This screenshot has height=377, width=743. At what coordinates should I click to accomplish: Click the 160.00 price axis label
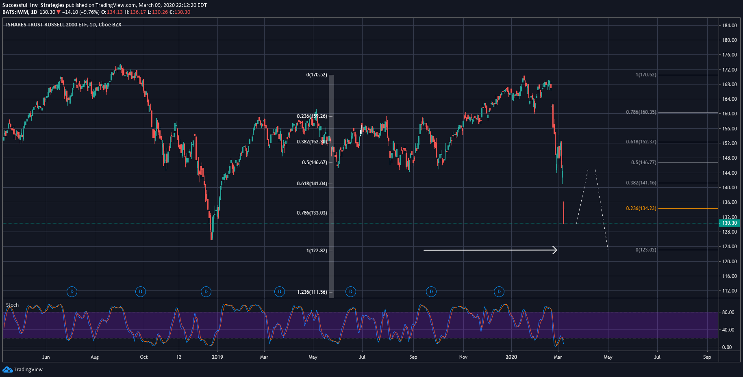coord(730,114)
